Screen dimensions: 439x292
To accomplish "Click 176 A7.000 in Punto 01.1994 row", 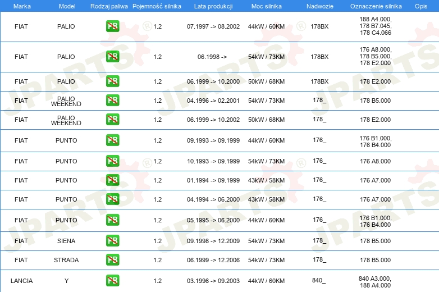I will (376, 180).
